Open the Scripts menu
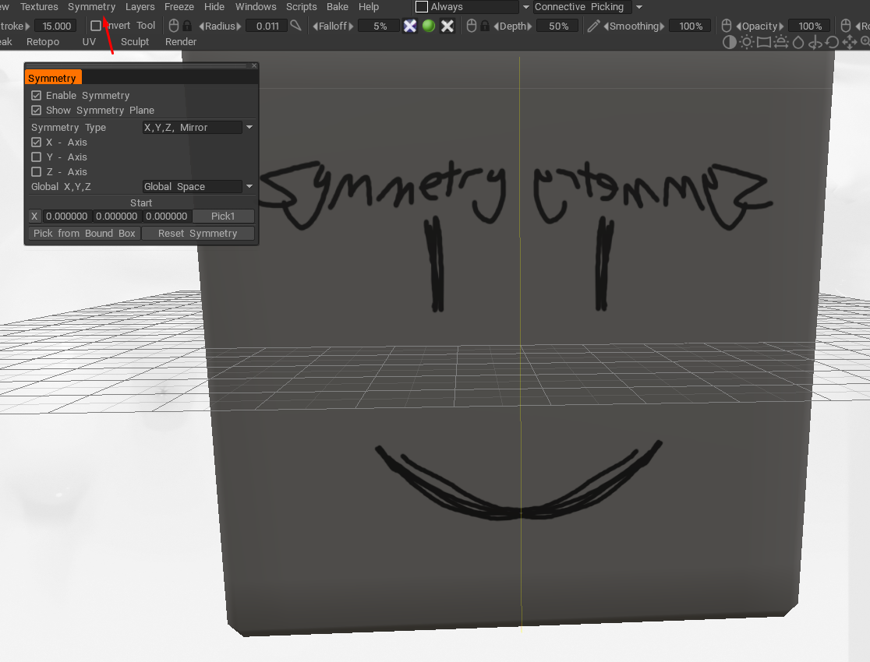Viewport: 870px width, 662px height. tap(301, 7)
